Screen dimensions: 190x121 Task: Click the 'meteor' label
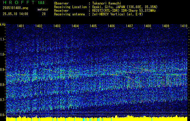pos(43,9)
